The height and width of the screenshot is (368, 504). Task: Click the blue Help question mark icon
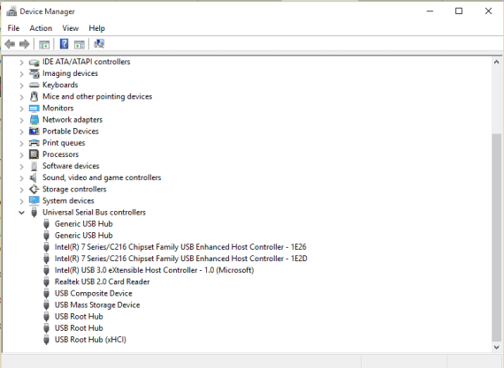(64, 43)
